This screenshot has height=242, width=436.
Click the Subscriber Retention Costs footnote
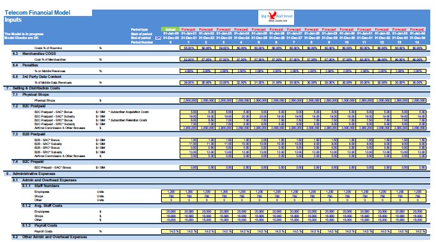(128, 120)
